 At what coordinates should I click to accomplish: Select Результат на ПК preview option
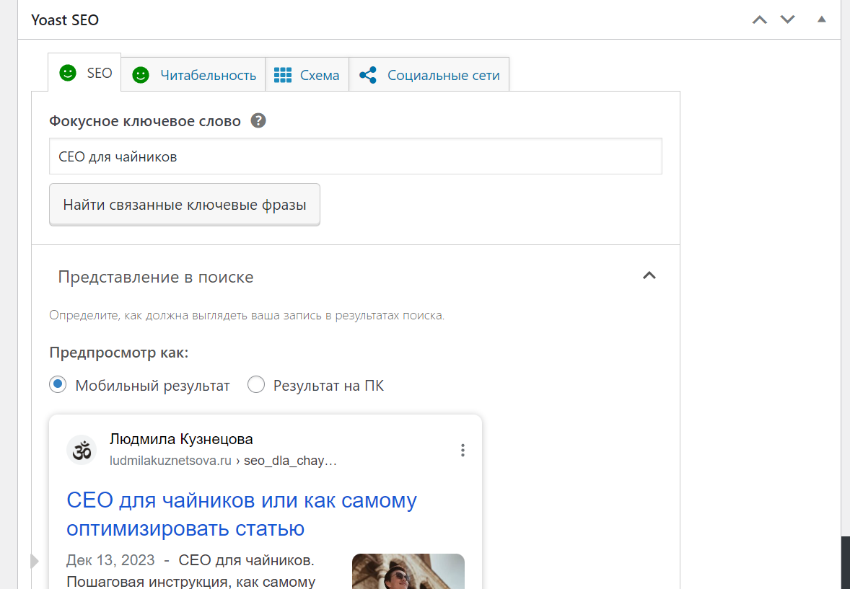256,385
